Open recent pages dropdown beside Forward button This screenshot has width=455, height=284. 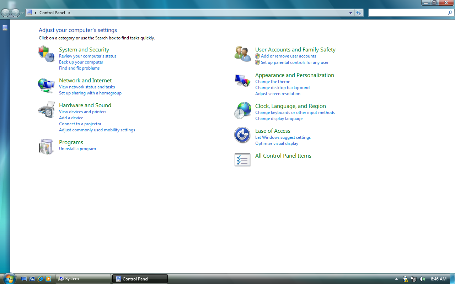[22, 13]
